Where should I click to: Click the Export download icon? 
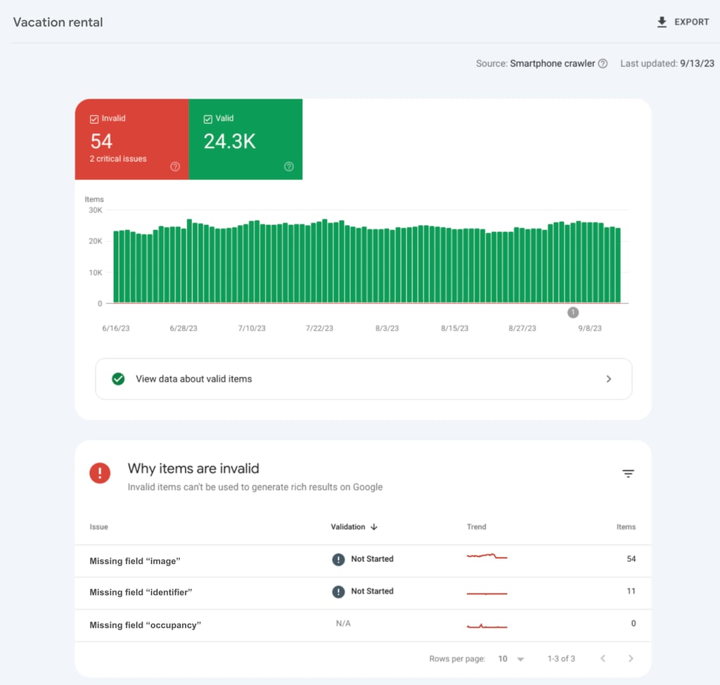(662, 22)
